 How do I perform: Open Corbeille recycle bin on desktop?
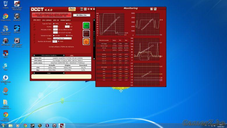[x=6, y=5]
